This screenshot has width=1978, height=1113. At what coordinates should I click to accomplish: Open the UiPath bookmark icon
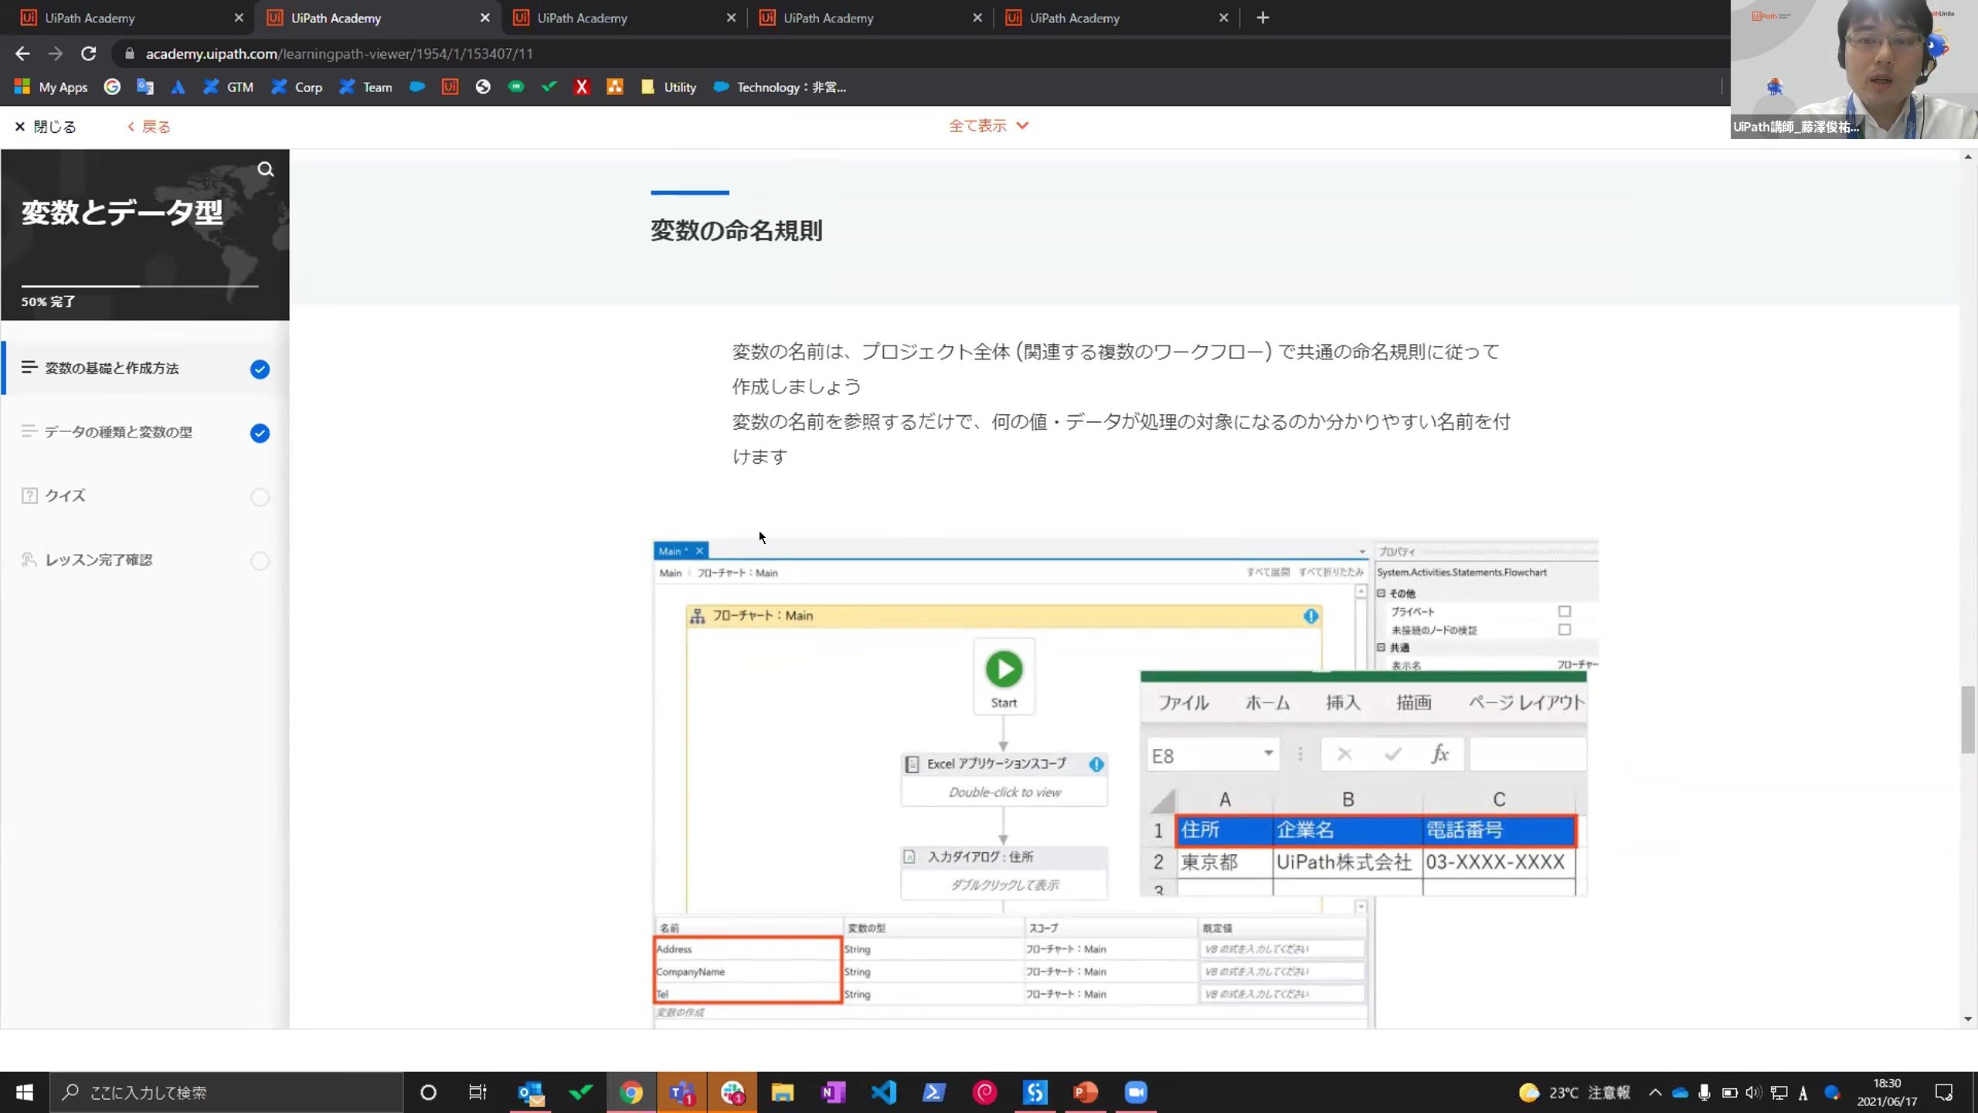[x=450, y=87]
